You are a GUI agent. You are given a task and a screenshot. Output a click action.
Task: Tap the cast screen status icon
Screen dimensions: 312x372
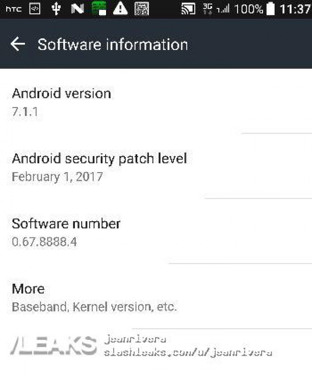(188, 9)
